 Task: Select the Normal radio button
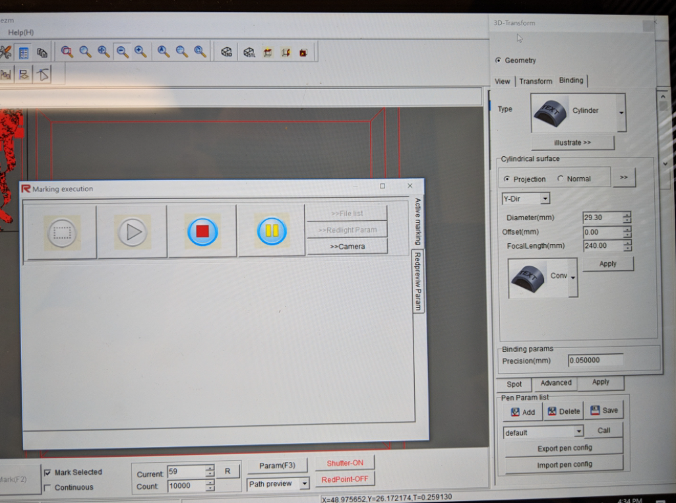click(559, 178)
